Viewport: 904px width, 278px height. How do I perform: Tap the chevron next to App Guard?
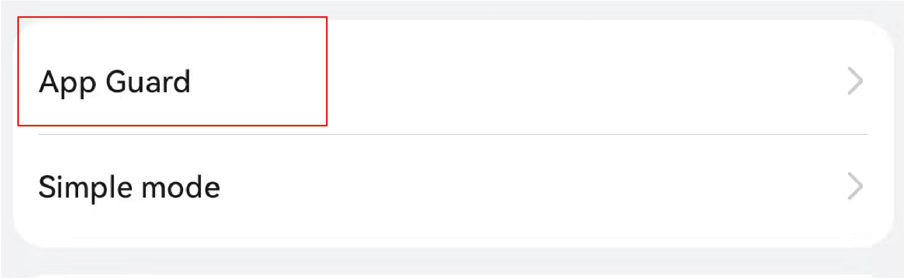tap(855, 81)
